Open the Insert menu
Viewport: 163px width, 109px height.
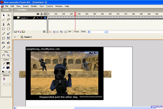[x=26, y=6]
